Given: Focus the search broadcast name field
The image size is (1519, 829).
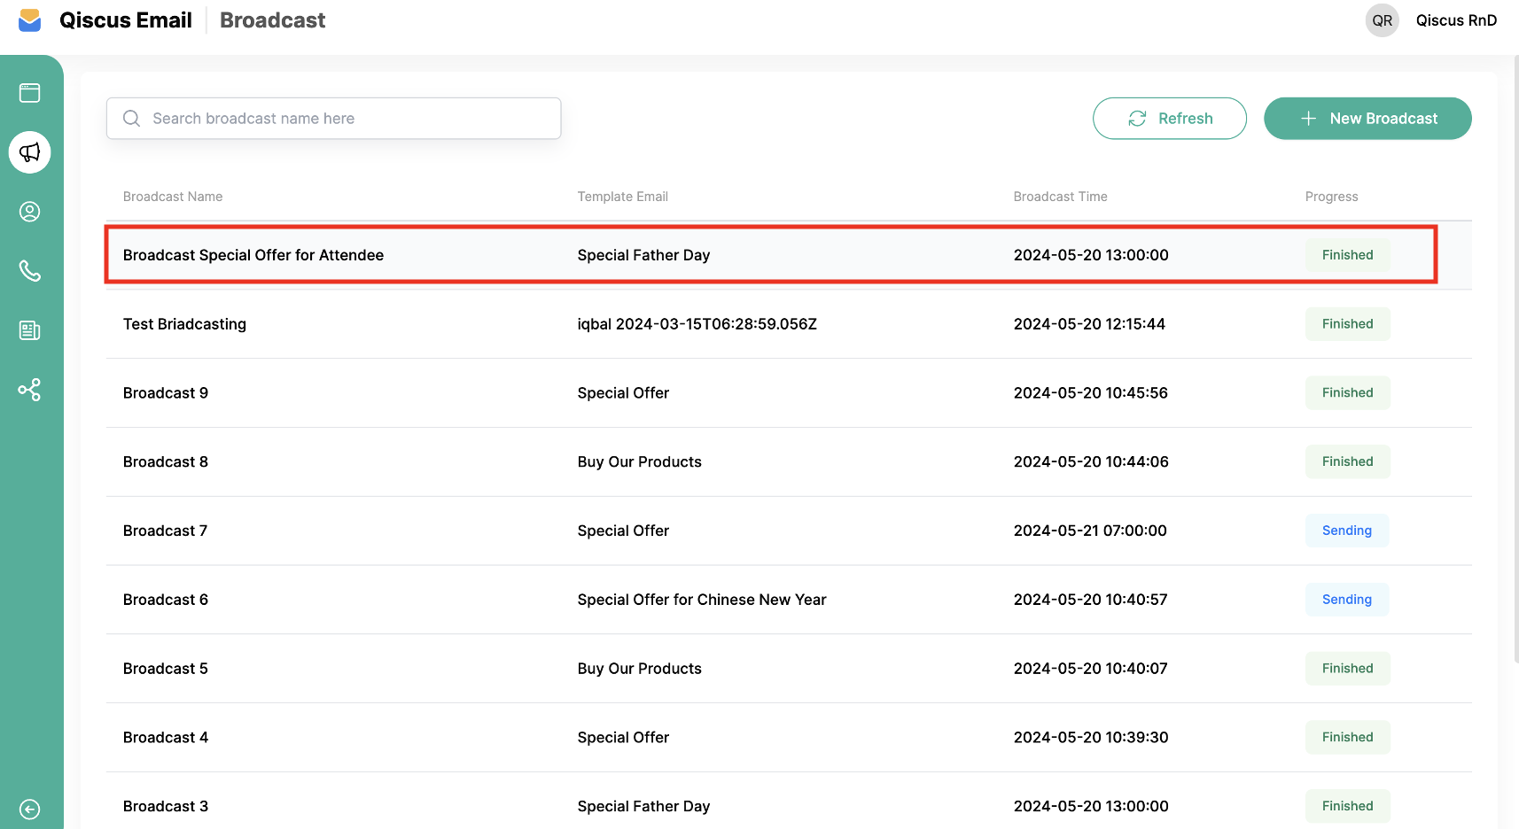Looking at the screenshot, I should pos(334,119).
